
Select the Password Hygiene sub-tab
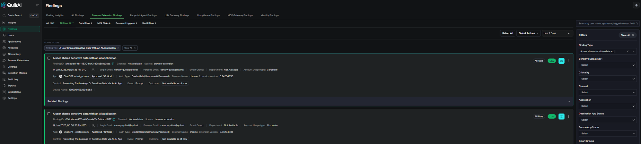tap(126, 23)
